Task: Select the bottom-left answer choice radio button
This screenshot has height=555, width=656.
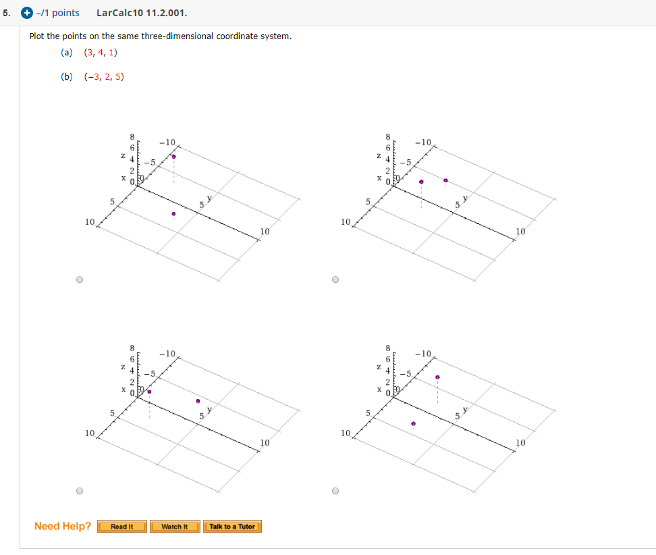Action: [79, 490]
